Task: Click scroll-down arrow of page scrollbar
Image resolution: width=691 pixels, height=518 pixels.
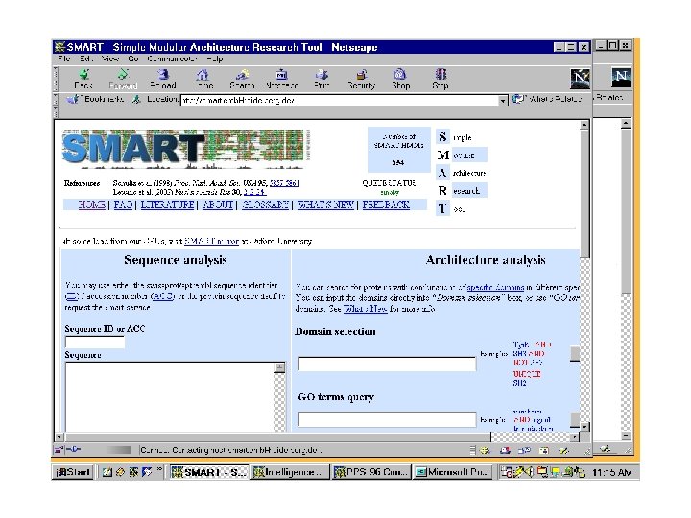Action: pos(584,427)
